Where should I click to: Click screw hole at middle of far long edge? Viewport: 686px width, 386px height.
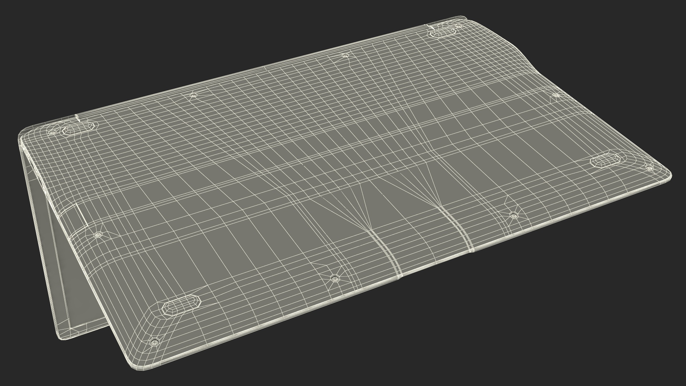[345, 55]
